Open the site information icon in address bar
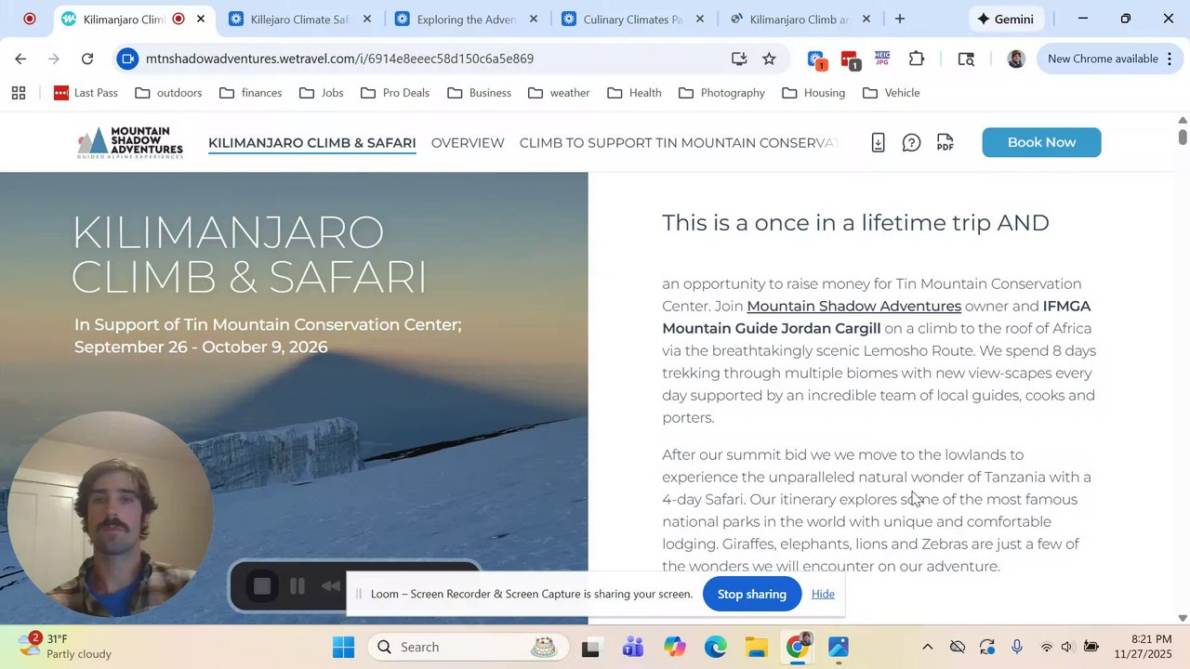Screen dimensions: 1190x669 pos(127,59)
